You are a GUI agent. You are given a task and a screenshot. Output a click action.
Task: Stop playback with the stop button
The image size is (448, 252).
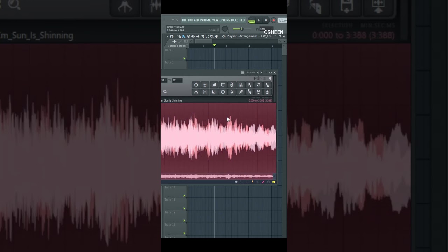pyautogui.click(x=266, y=20)
